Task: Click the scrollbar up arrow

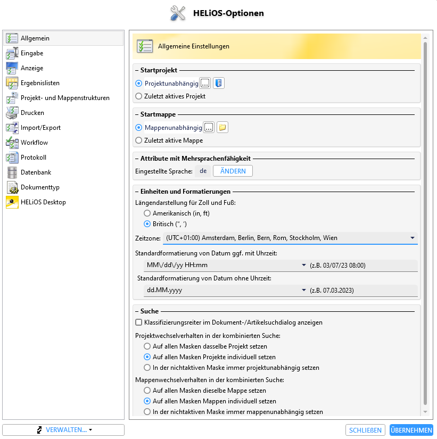Action: [x=425, y=38]
